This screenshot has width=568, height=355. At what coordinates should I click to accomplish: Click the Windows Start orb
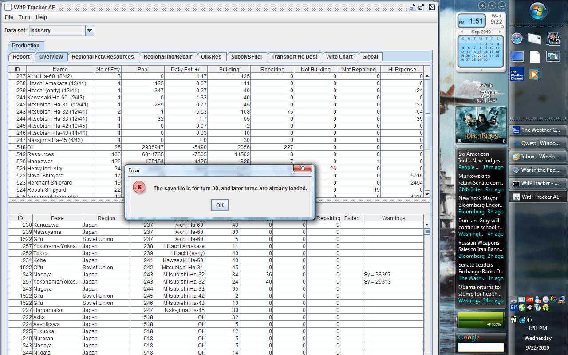point(537,11)
